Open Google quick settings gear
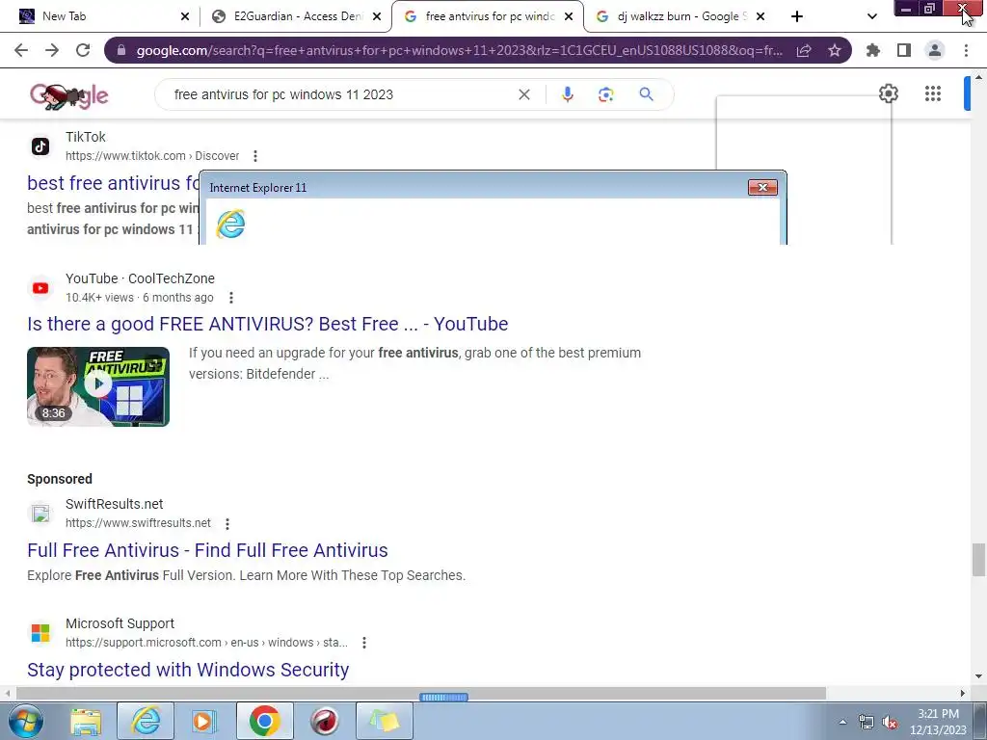The image size is (987, 740). 888,93
